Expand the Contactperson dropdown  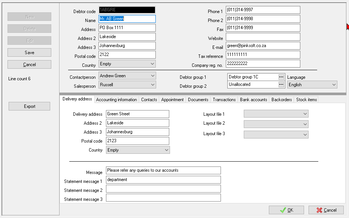[x=127, y=76]
